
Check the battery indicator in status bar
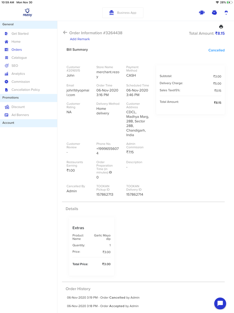[229, 2]
